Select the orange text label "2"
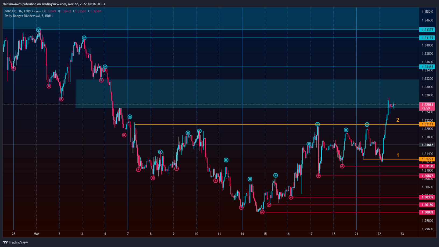Image resolution: width=439 pixels, height=247 pixels. coord(398,120)
